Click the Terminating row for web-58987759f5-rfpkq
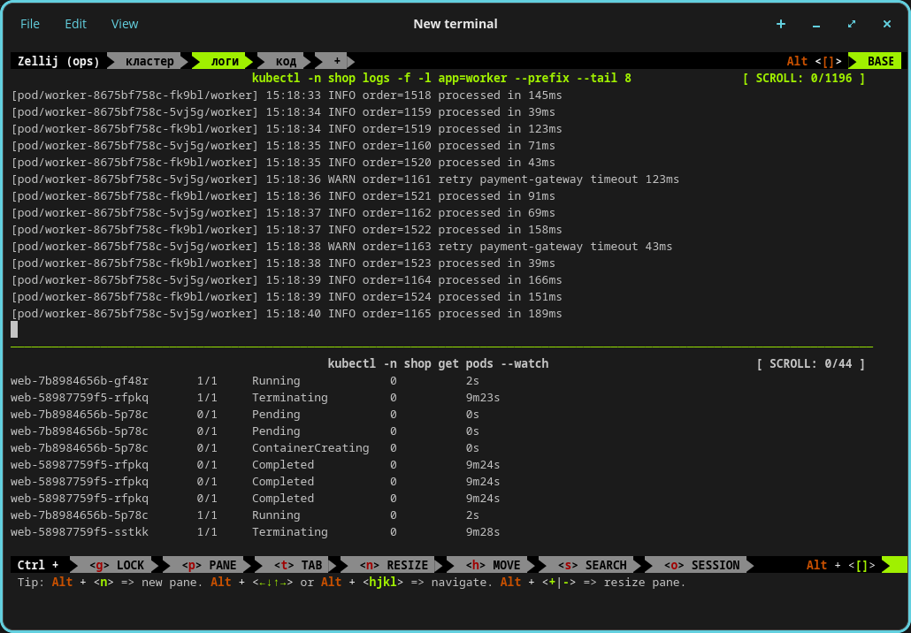The image size is (911, 633). (x=255, y=398)
